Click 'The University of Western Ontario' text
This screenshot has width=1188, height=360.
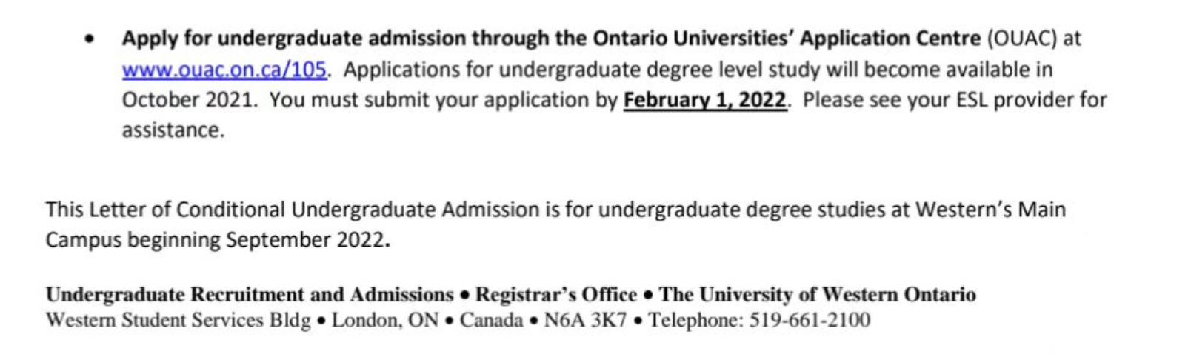817,295
